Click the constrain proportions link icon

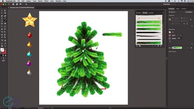[x=191, y=19]
